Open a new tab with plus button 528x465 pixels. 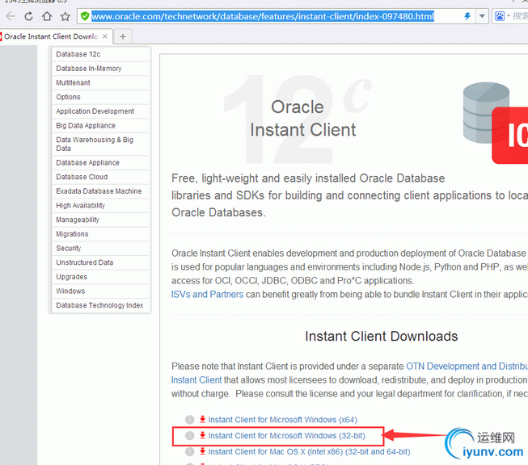[123, 36]
